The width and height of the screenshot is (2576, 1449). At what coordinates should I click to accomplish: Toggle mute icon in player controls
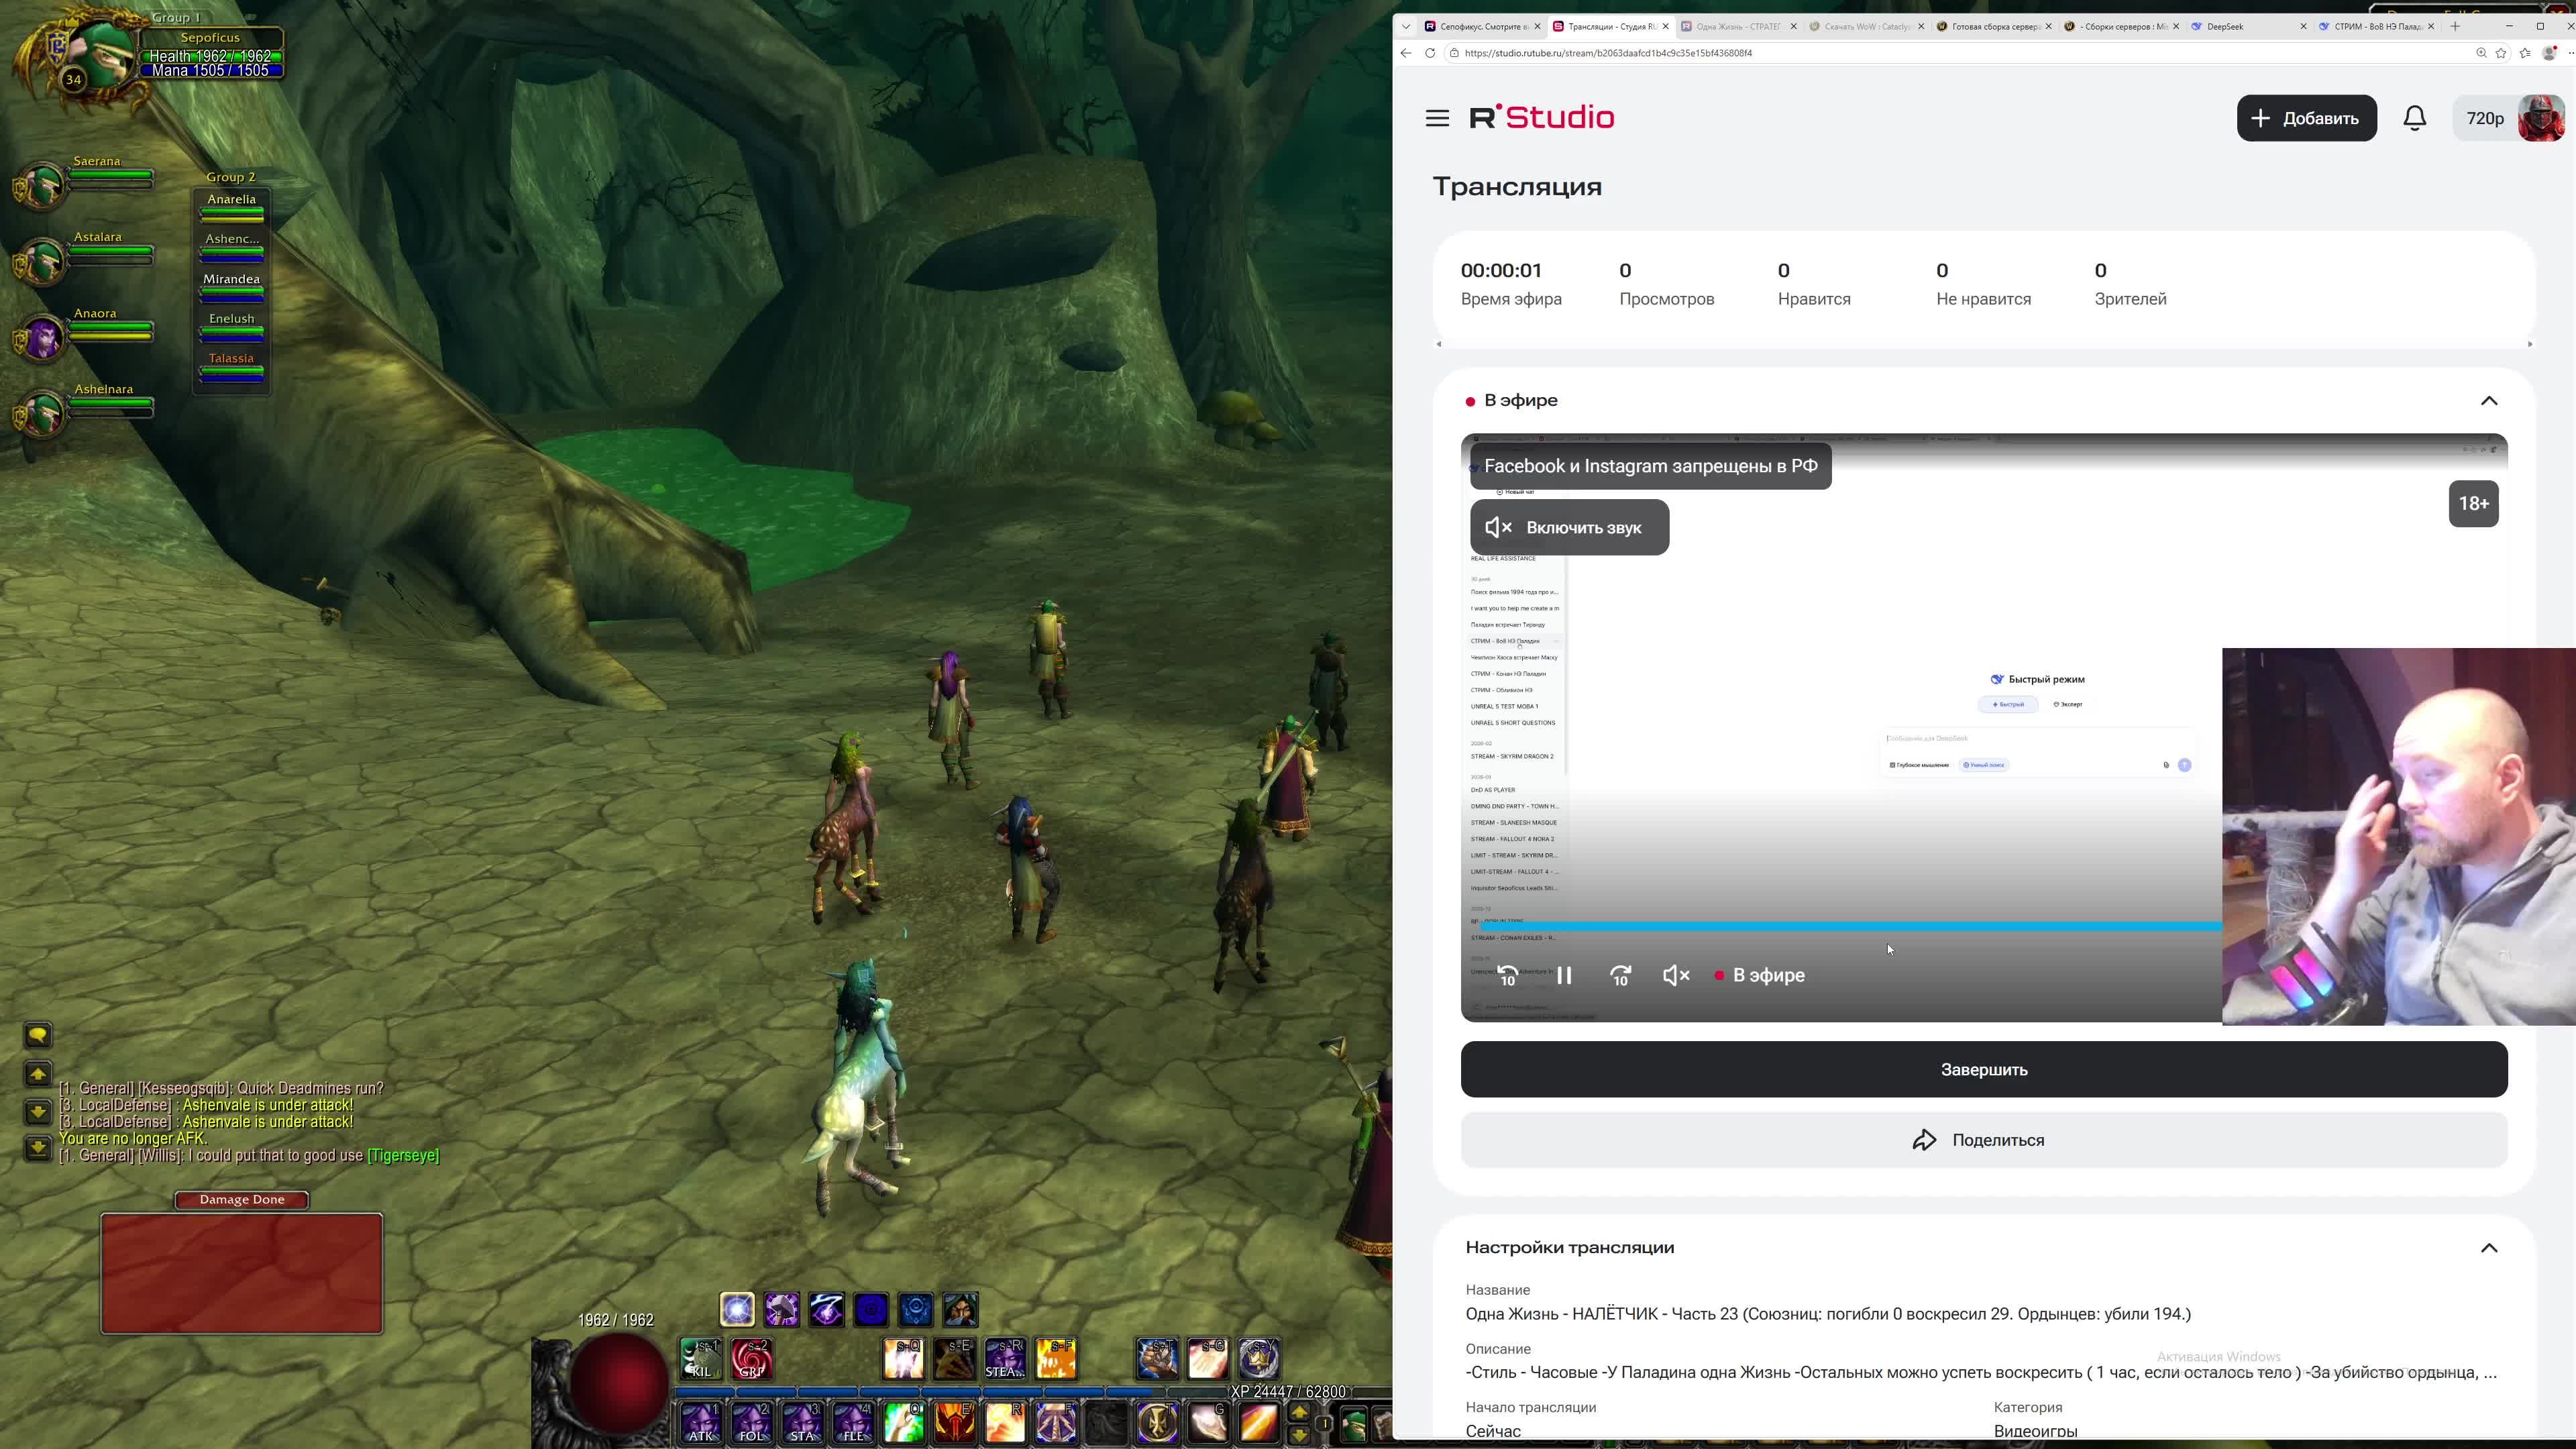(x=1675, y=975)
